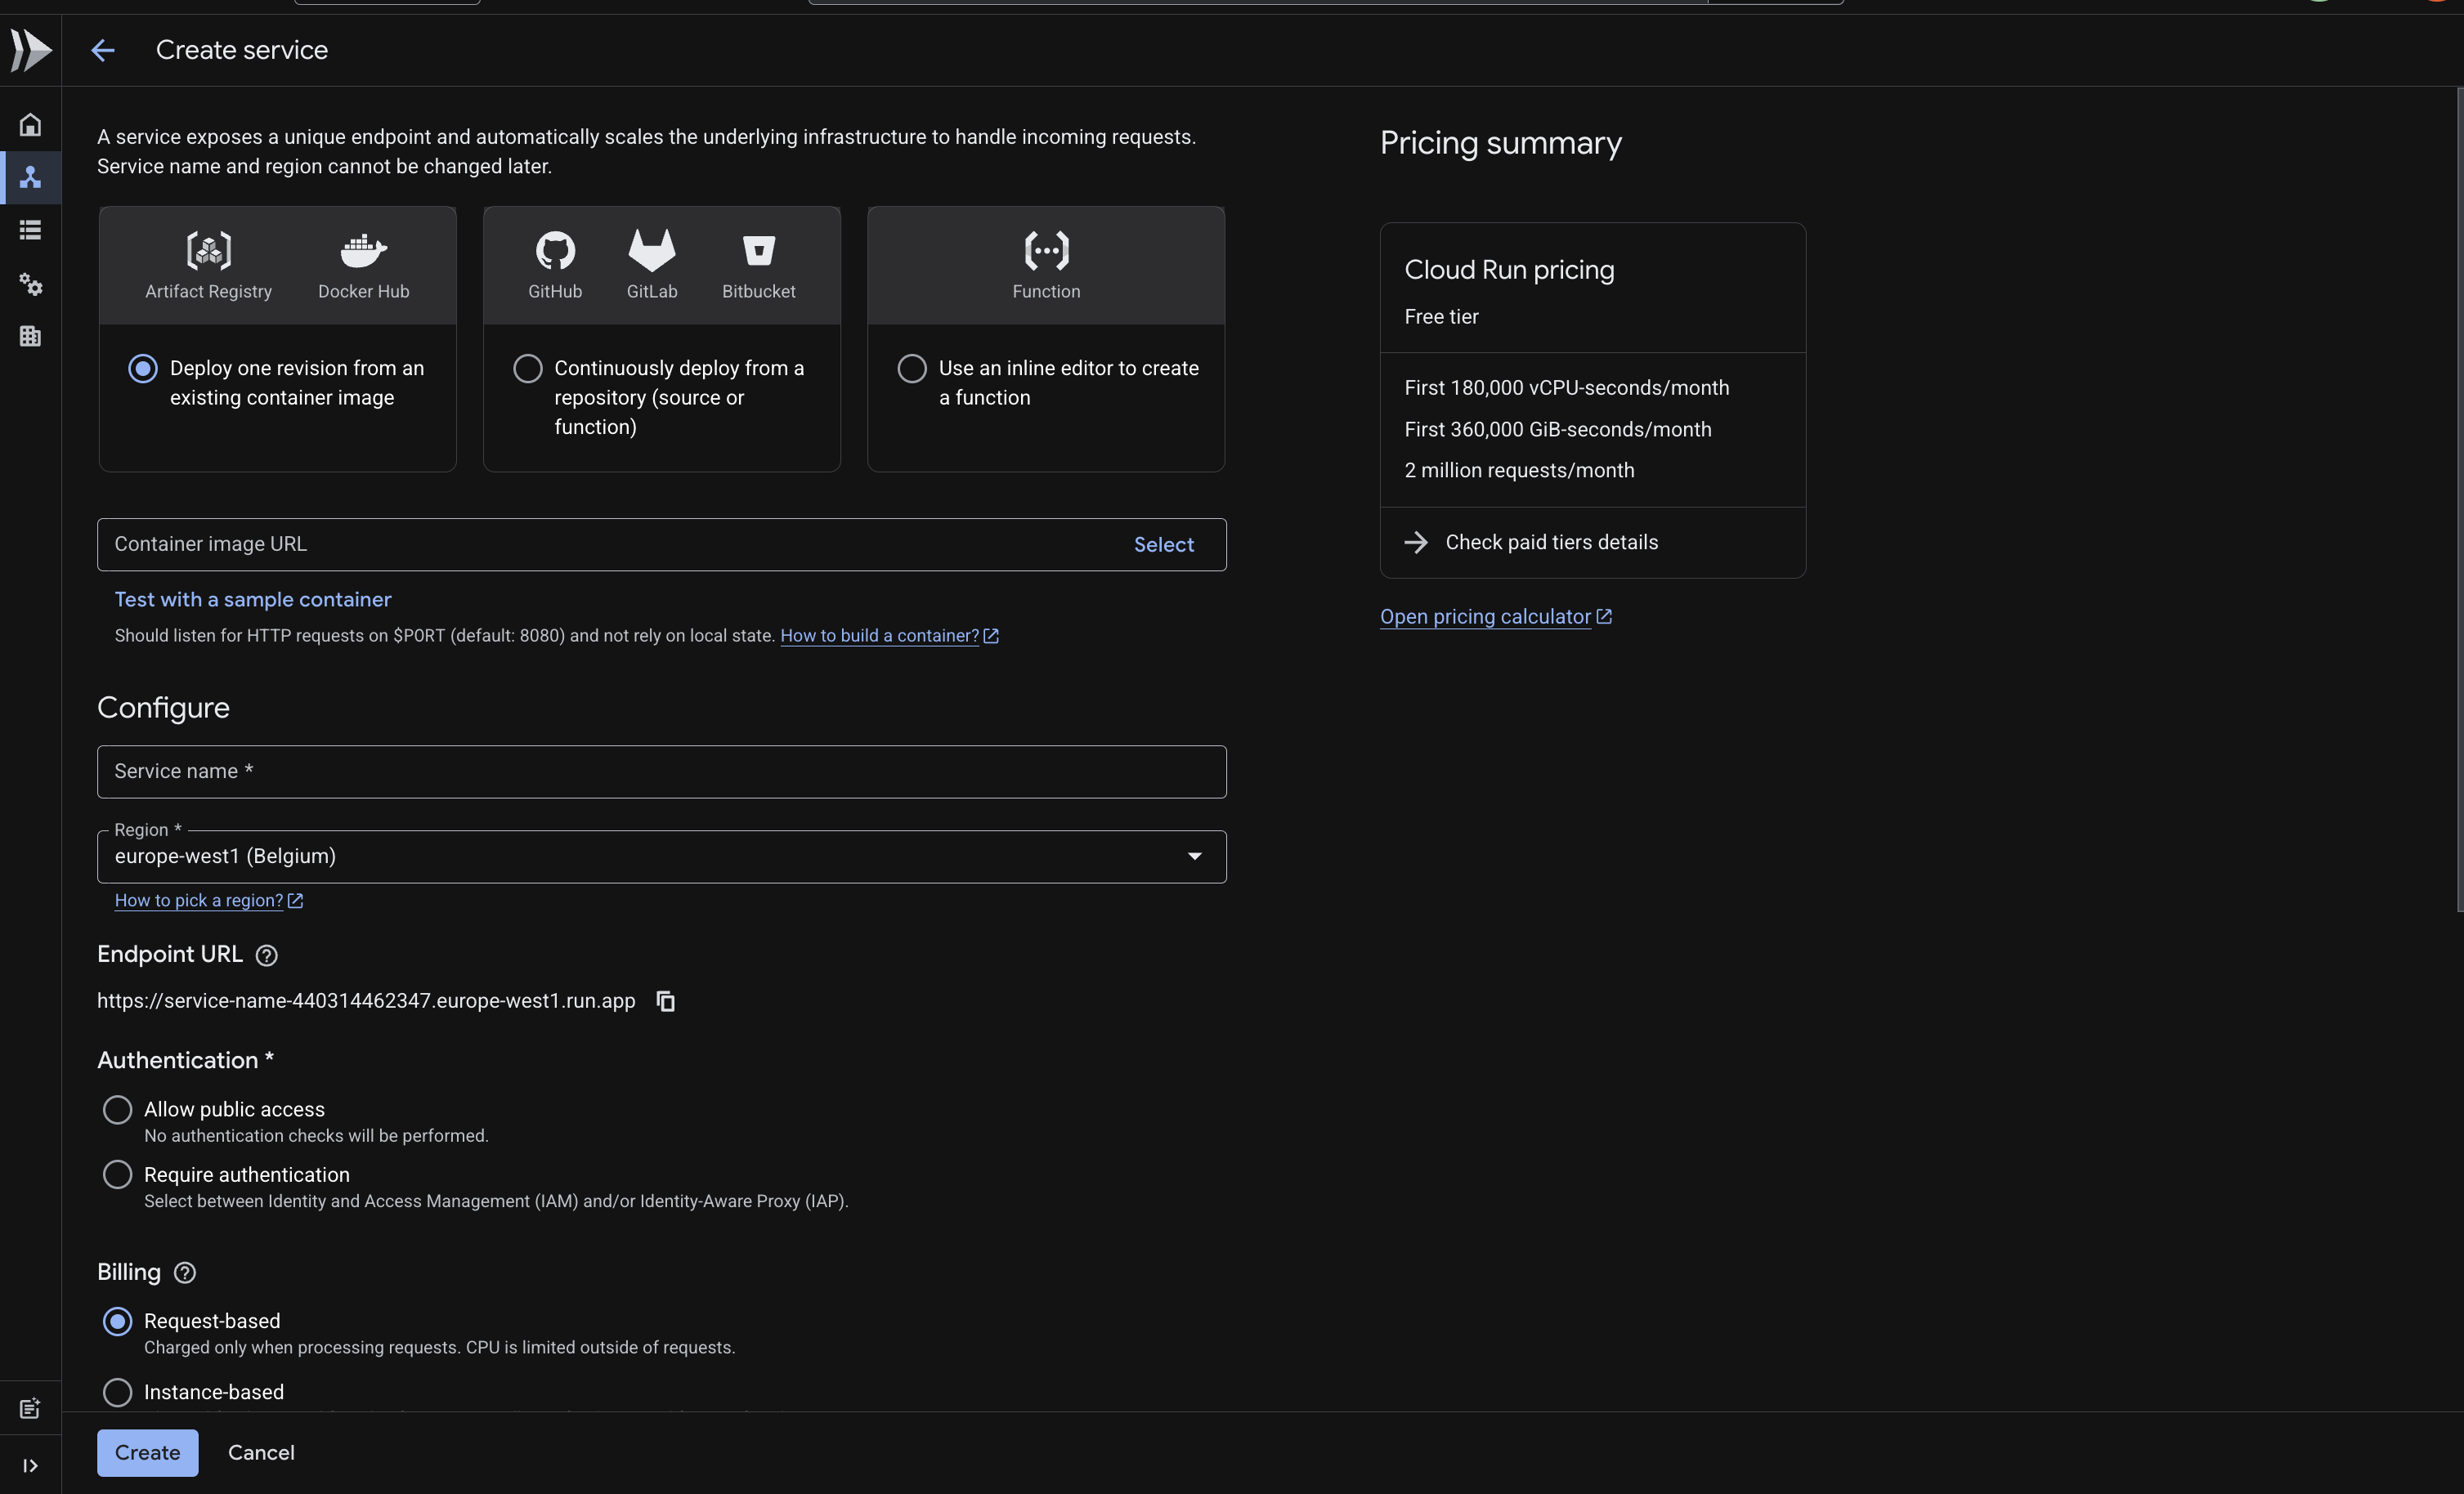The image size is (2464, 1494).
Task: Click the GitHub icon
Action: [x=555, y=250]
